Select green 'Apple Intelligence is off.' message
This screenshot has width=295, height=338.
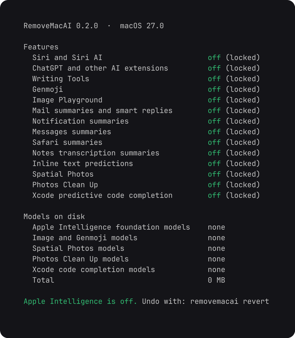tap(80, 302)
